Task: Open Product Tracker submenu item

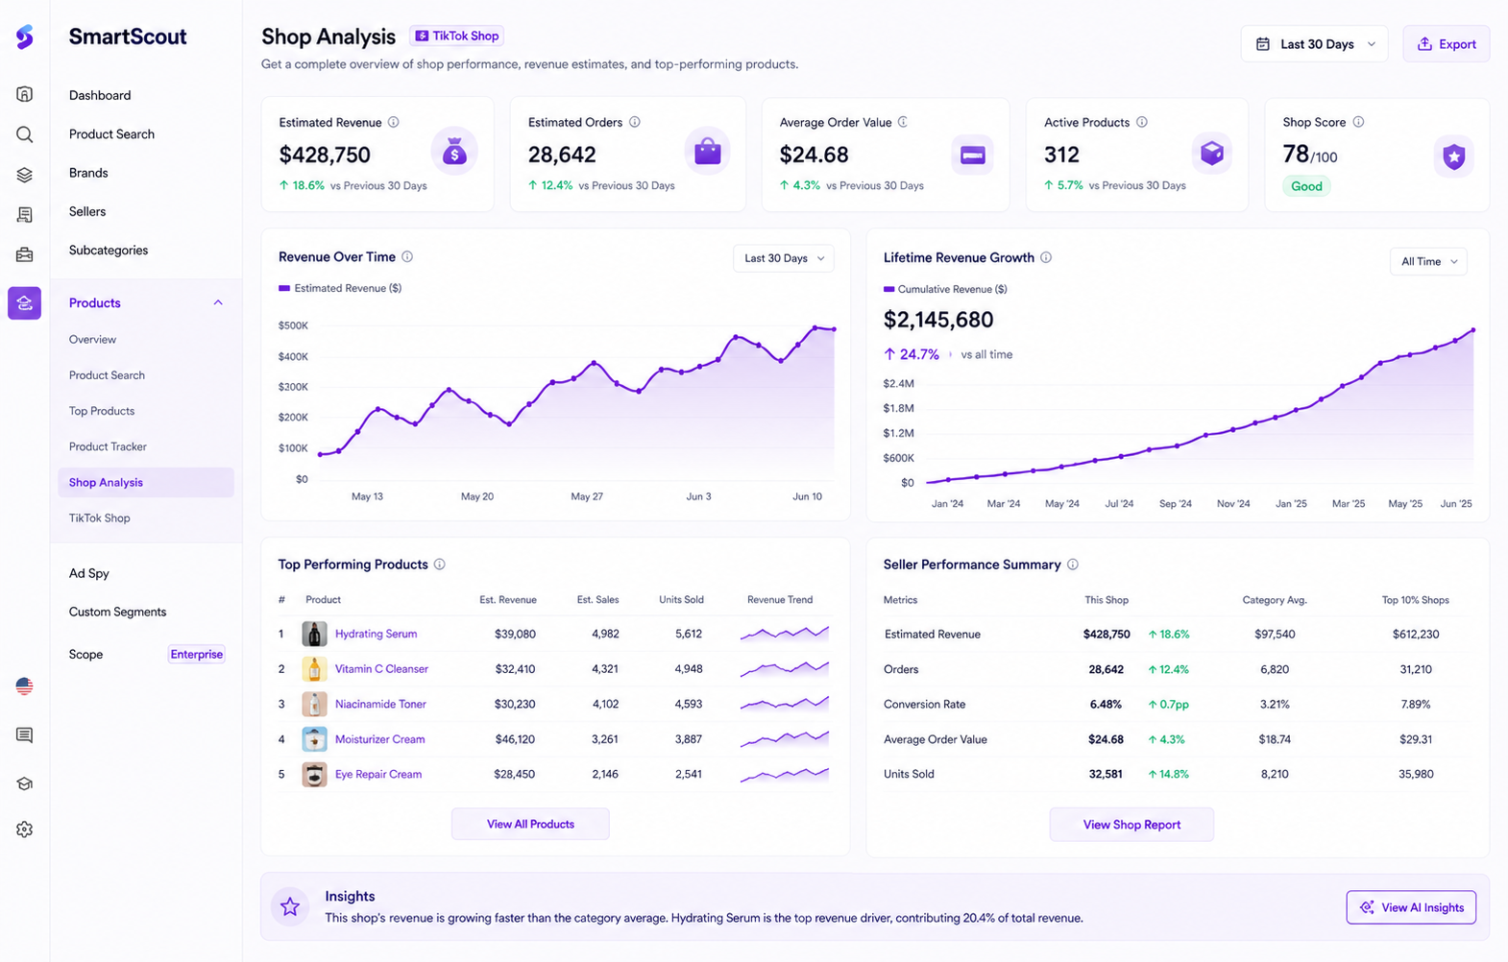Action: 108,446
